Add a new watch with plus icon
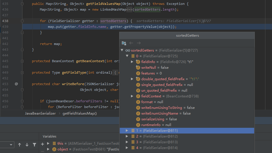The height and width of the screenshot is (153, 272). click(x=42, y=144)
